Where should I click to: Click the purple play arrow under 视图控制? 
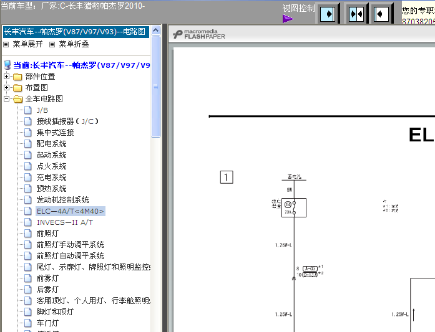[288, 19]
